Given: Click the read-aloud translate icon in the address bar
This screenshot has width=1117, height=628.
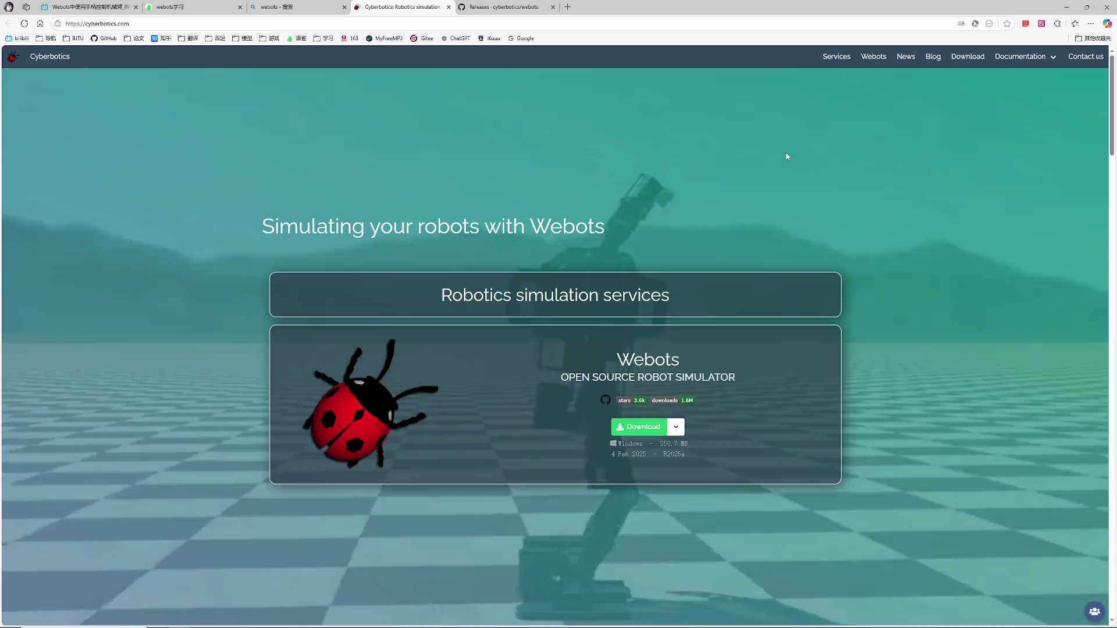Looking at the screenshot, I should click(961, 24).
